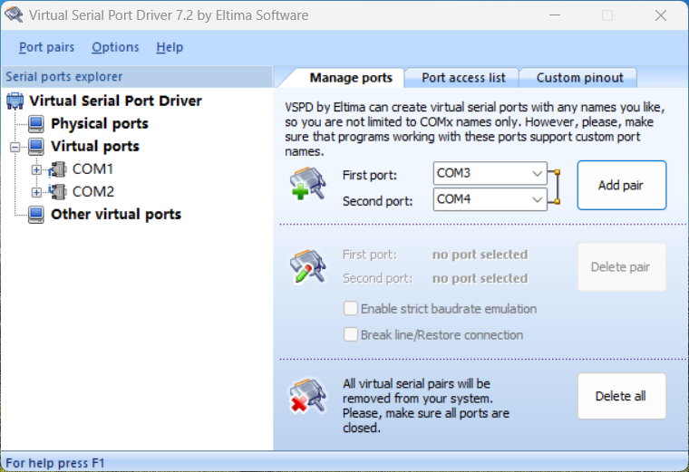The height and width of the screenshot is (472, 689).
Task: Select Virtual ports label in the tree
Action: (x=95, y=147)
